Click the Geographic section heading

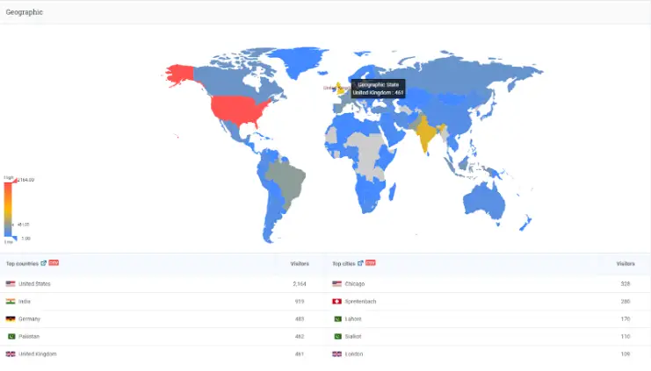24,12
